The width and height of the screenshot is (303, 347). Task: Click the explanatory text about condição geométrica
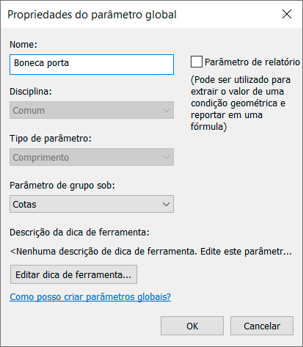[x=241, y=103]
